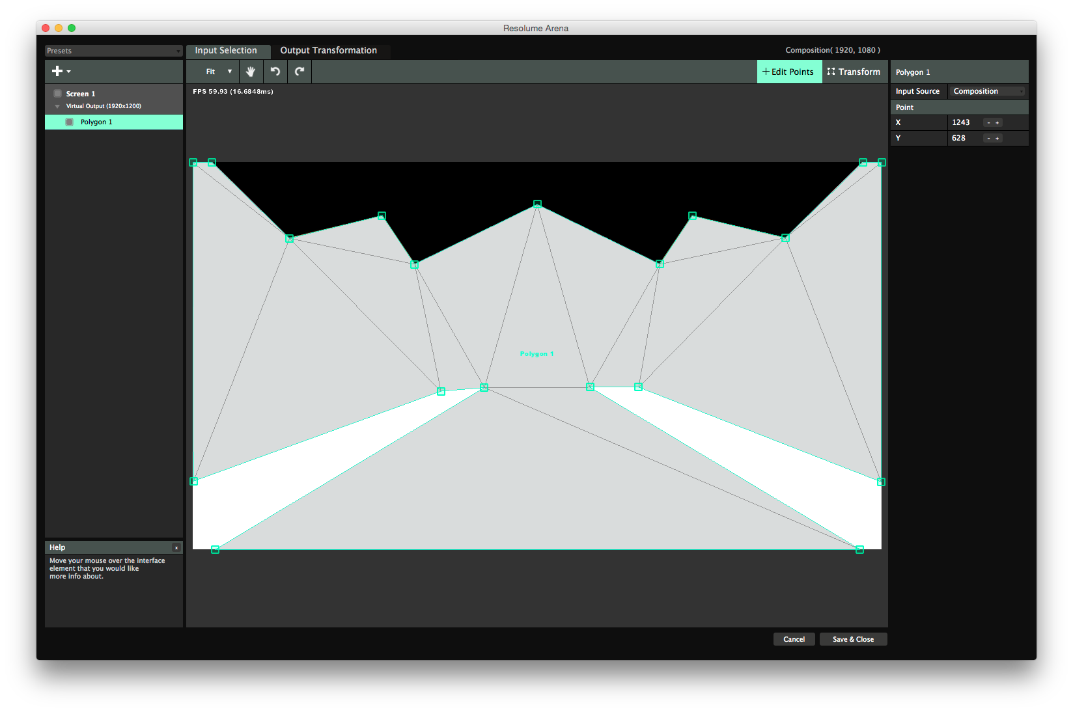The height and width of the screenshot is (712, 1073).
Task: Increase the X point value
Action: click(997, 123)
